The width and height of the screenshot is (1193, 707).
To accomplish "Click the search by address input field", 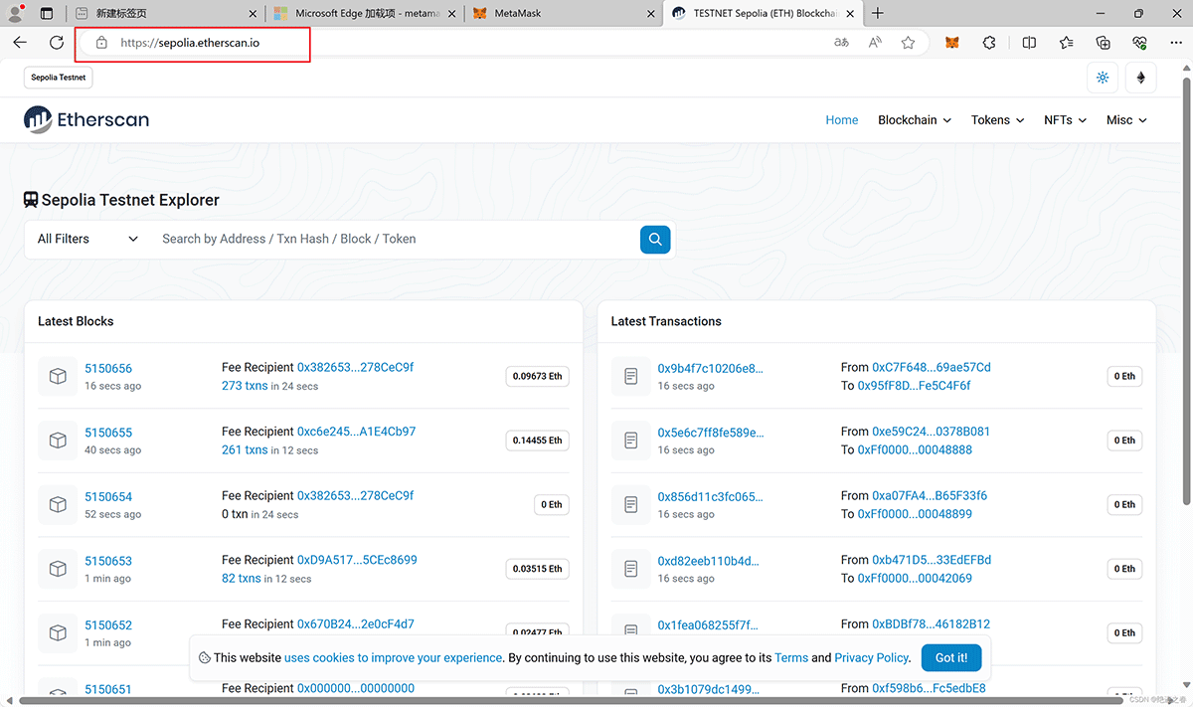I will pyautogui.click(x=393, y=239).
